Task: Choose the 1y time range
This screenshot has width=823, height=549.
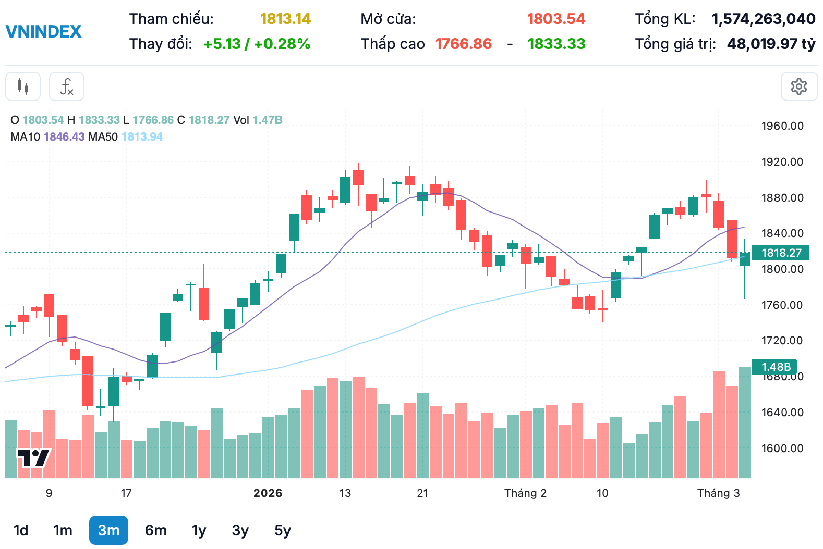Action: (x=199, y=530)
